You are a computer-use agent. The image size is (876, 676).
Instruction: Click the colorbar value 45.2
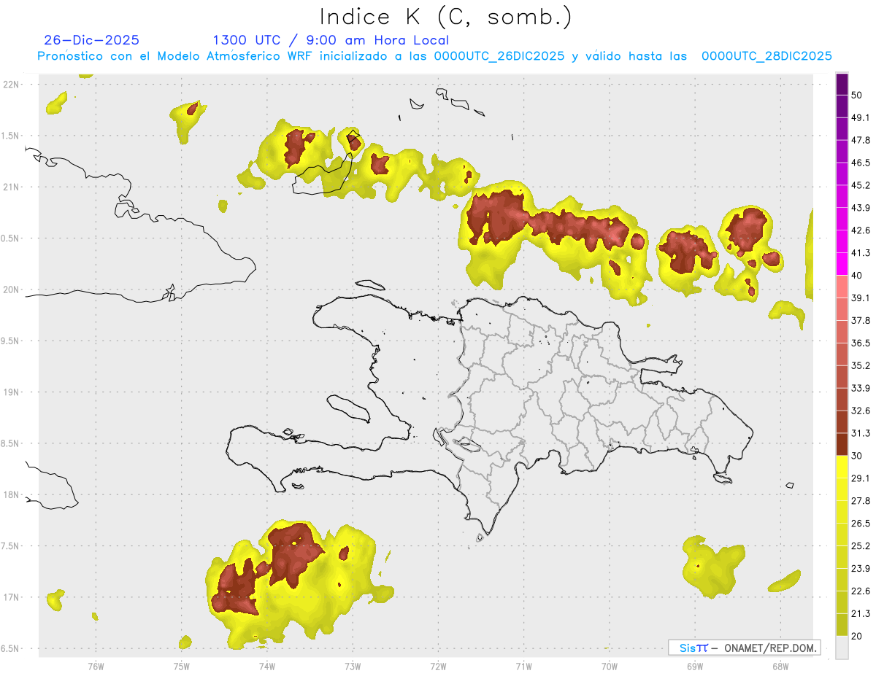[861, 185]
